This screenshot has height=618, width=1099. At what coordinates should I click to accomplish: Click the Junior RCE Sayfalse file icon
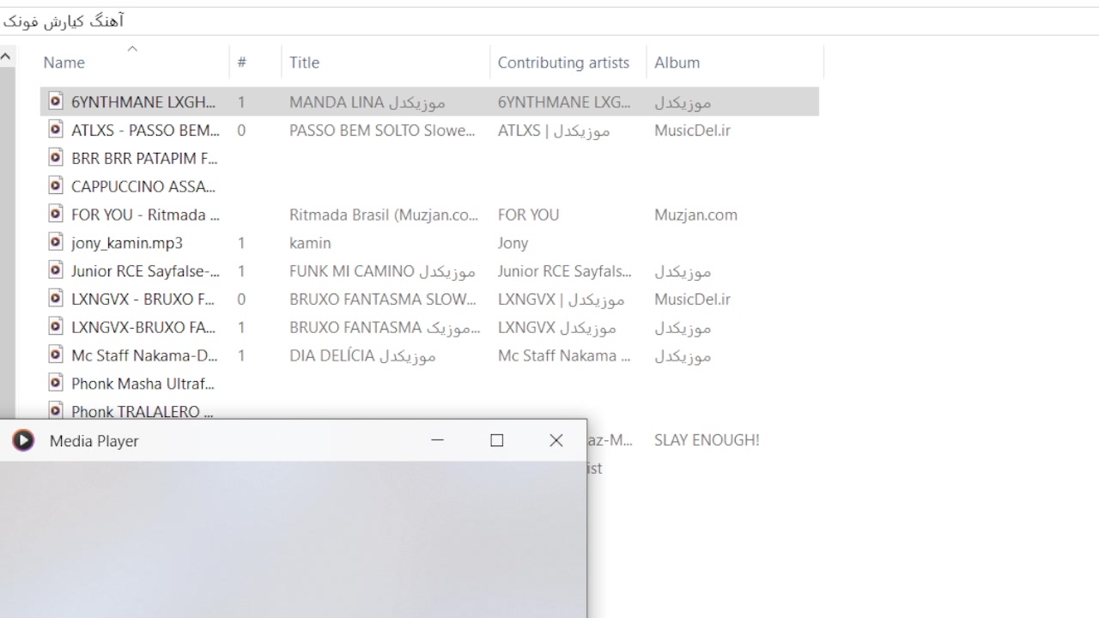(x=56, y=270)
